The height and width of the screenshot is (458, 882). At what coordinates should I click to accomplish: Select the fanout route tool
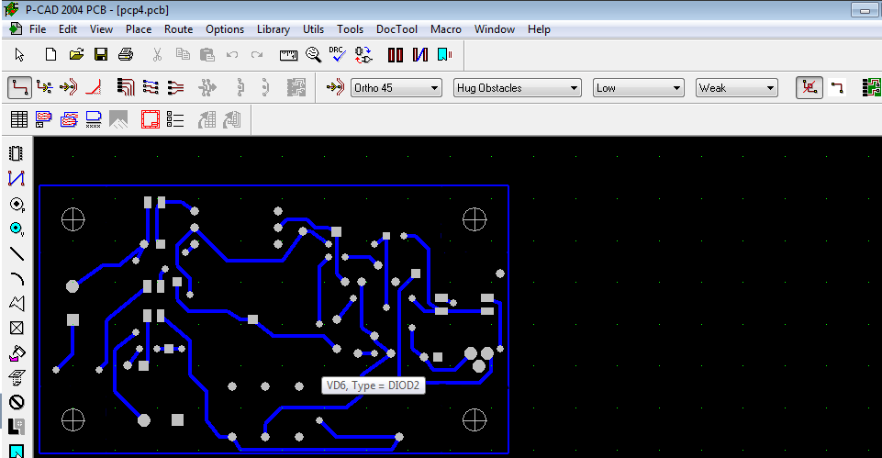tap(175, 88)
